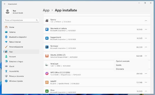Click the Strumento di cattura app icon
The height and width of the screenshot is (95, 155).
[x=47, y=29]
